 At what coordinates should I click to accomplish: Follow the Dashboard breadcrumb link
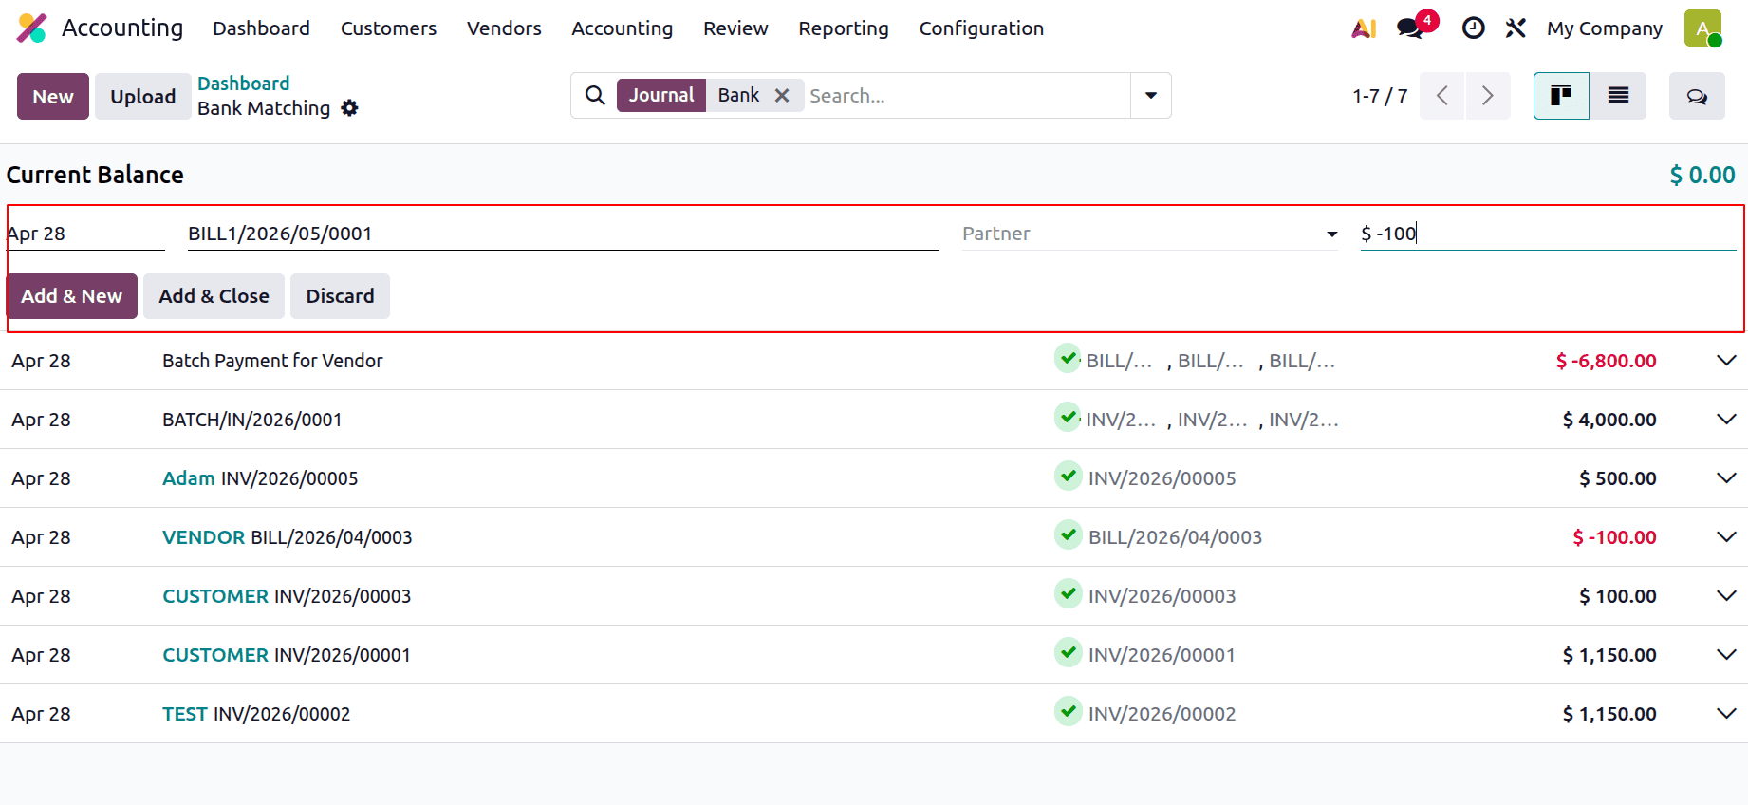tap(244, 84)
